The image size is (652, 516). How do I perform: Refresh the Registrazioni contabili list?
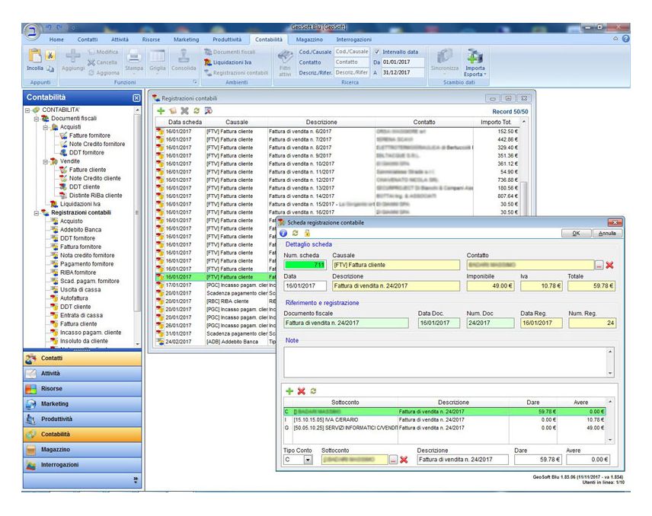(x=197, y=111)
